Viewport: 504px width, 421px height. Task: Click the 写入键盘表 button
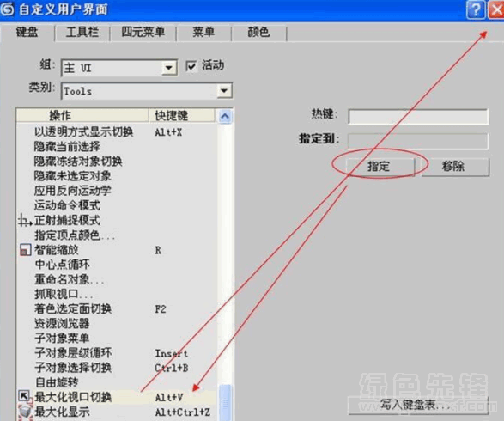[418, 405]
